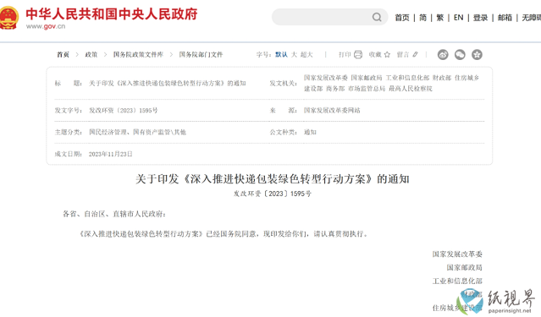
Task: Click the national emblem logo
Action: click(x=8, y=18)
